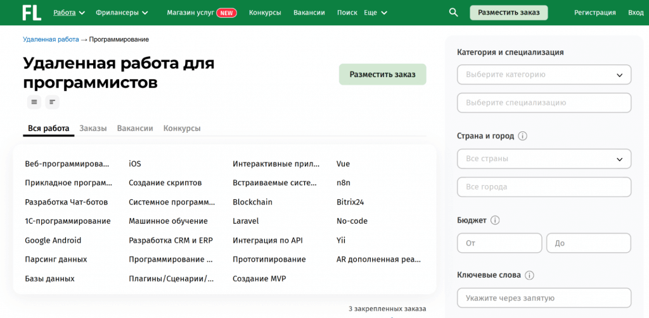649x318 pixels.
Task: Open Bitrix24 specialization
Action: click(350, 202)
